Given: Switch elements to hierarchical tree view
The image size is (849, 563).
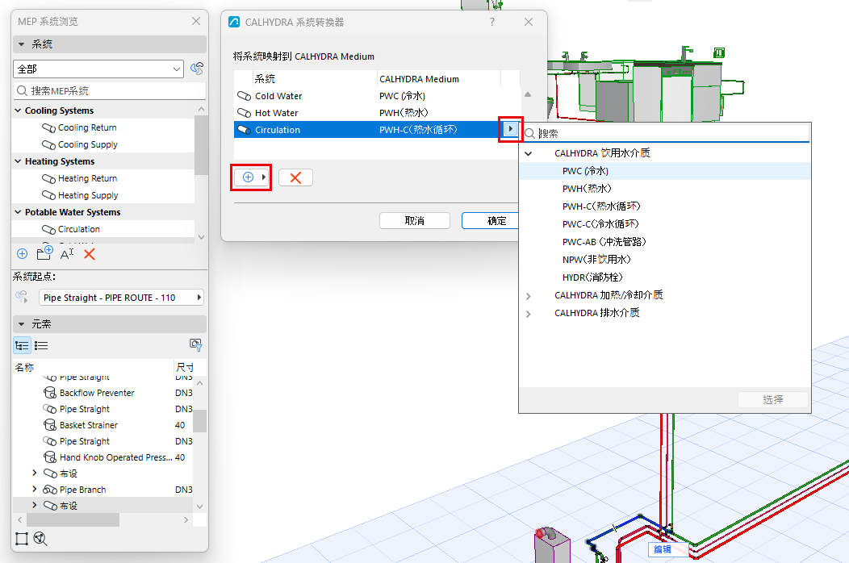Looking at the screenshot, I should 23,345.
